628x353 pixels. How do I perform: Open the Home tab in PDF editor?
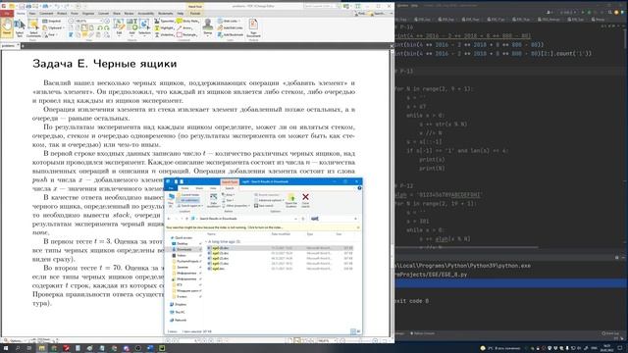(20, 13)
